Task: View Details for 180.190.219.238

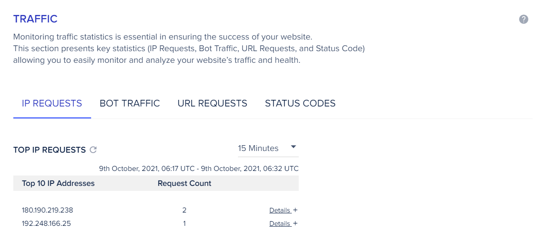Action: click(x=280, y=210)
